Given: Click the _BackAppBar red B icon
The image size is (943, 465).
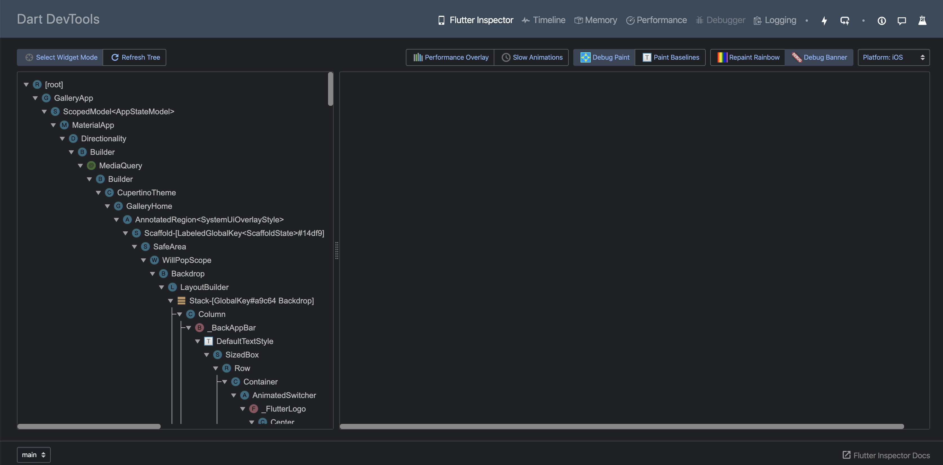Looking at the screenshot, I should coord(200,328).
